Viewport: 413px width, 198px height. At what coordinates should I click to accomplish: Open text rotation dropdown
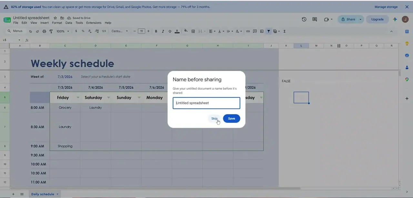(x=238, y=31)
